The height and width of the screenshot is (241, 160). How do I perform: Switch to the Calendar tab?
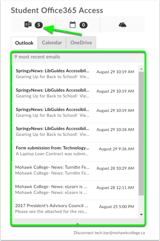[x=52, y=43]
